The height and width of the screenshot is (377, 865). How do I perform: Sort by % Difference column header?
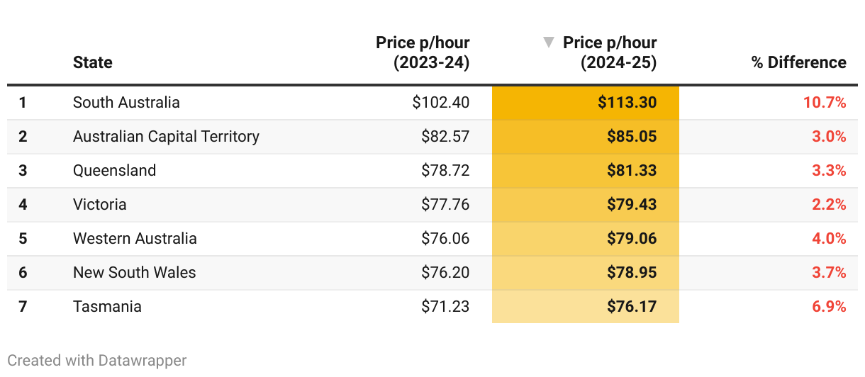pos(798,62)
